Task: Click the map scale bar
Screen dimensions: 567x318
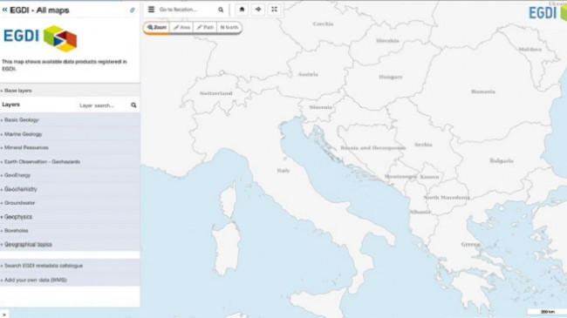Action: coord(547,312)
